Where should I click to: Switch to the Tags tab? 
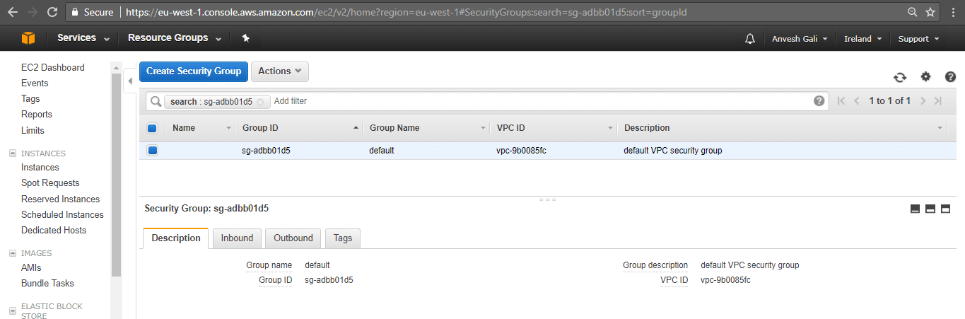click(x=343, y=238)
